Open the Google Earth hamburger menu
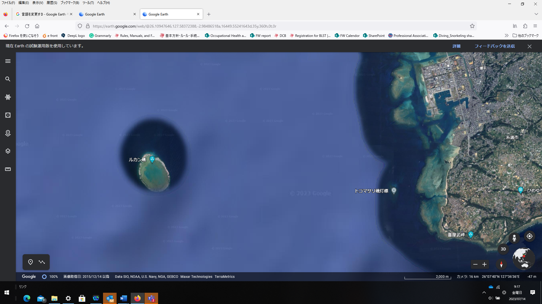542x304 pixels. click(x=8, y=61)
